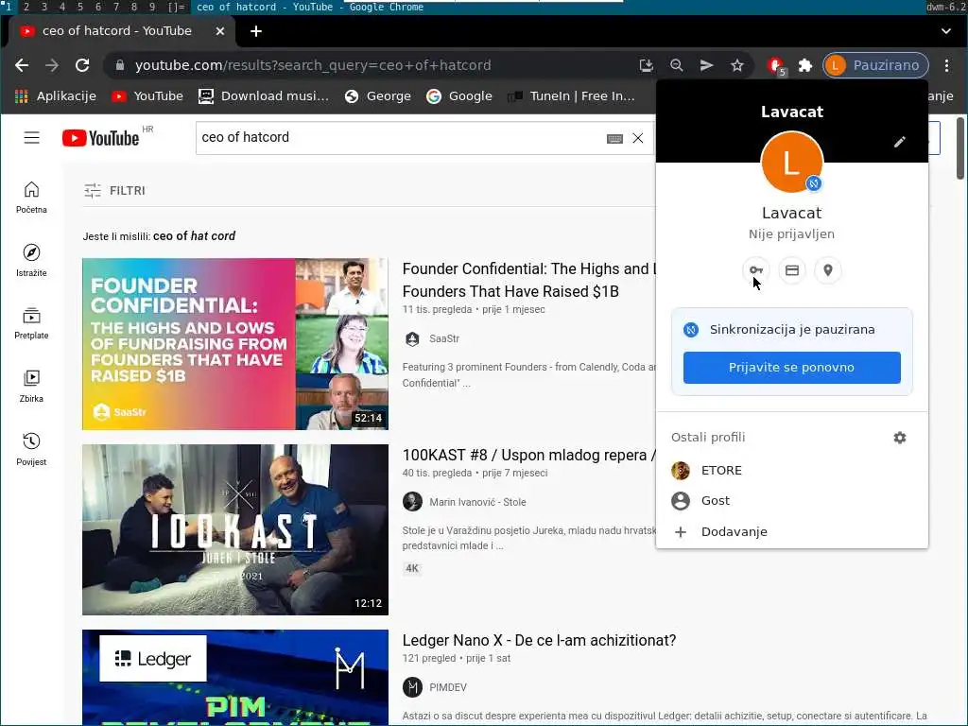Open Marin Ivanović - Stole channel
This screenshot has height=726, width=968.
click(x=477, y=502)
